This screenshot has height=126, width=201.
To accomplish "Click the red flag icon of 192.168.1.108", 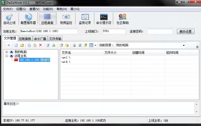I will 16,60.
